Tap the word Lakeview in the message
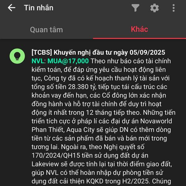The width and height of the screenshot is (186, 186). point(45,164)
